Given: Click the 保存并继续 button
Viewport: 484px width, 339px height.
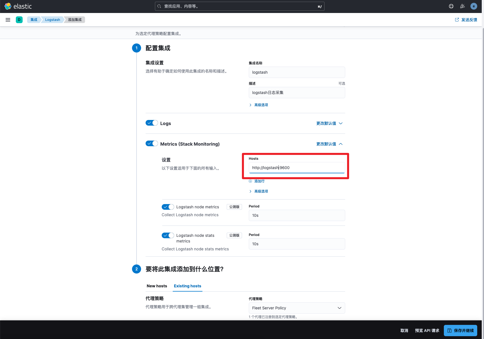Looking at the screenshot, I should [x=461, y=331].
